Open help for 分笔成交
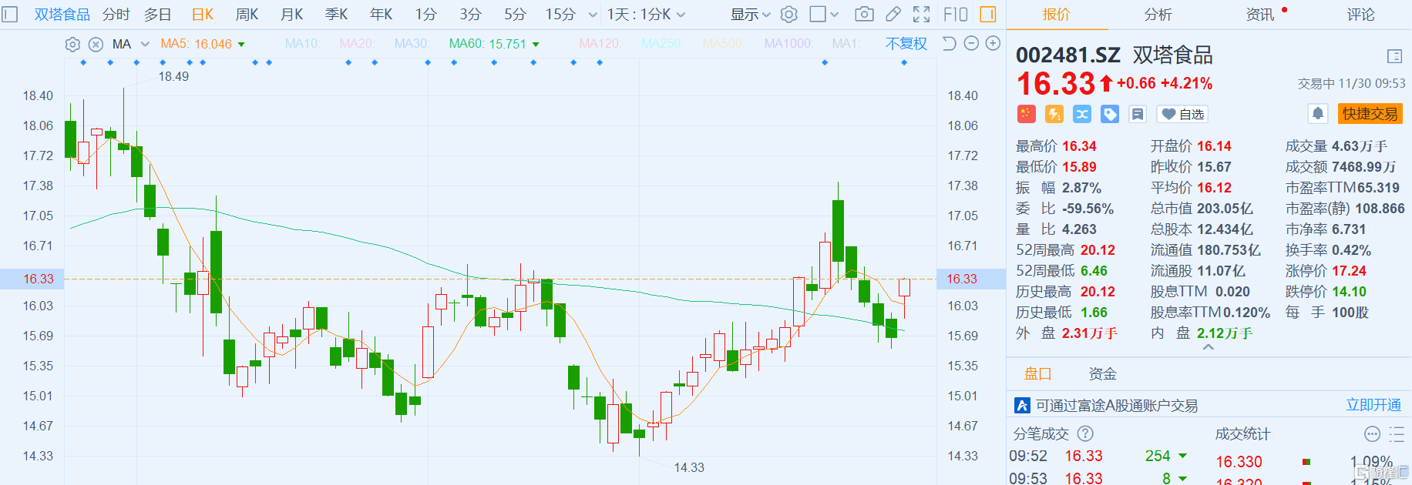Viewport: 1412px width, 485px height. pyautogui.click(x=1085, y=434)
